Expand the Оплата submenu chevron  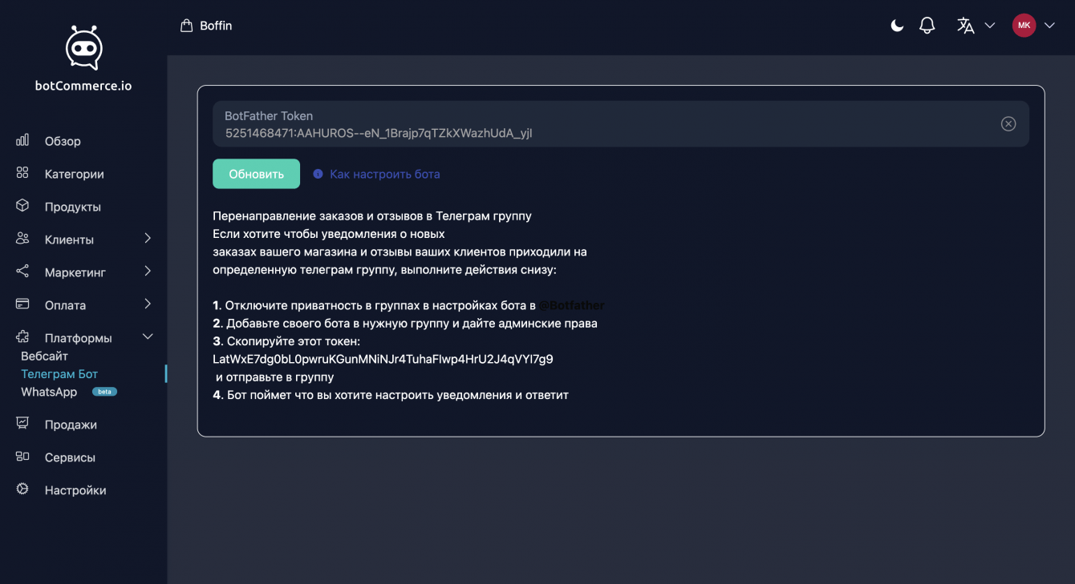148,304
